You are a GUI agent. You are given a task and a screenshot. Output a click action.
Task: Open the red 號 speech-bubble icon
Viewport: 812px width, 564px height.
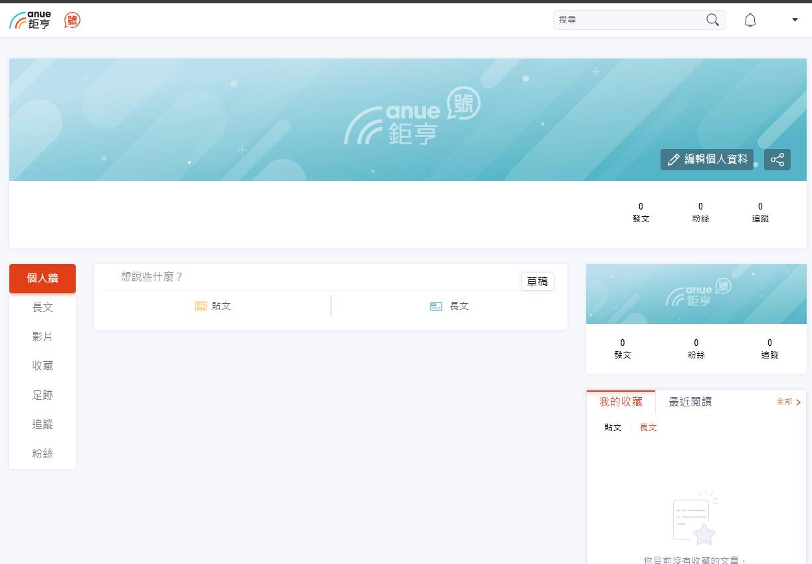[72, 20]
